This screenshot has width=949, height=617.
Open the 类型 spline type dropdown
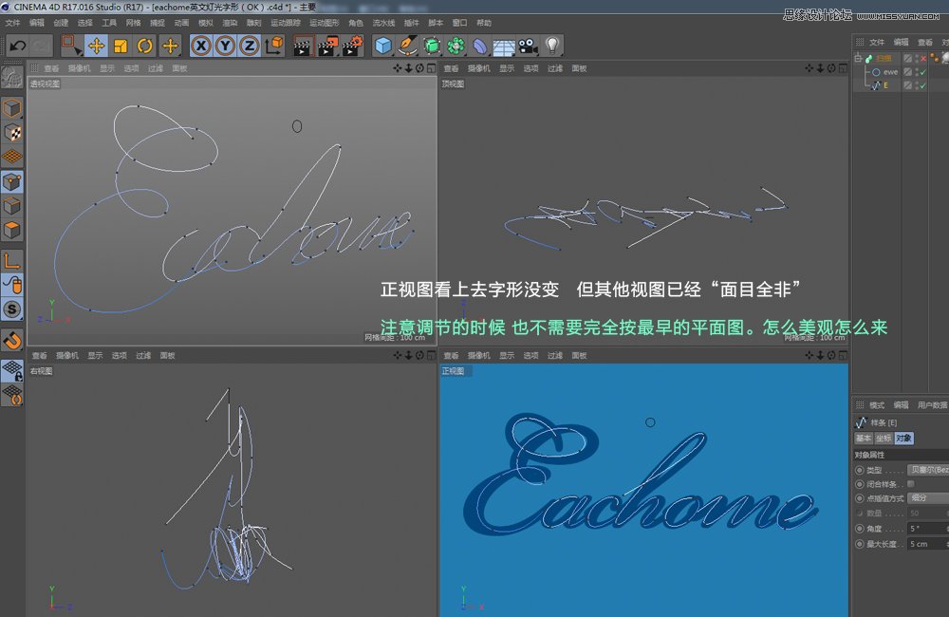pyautogui.click(x=928, y=470)
